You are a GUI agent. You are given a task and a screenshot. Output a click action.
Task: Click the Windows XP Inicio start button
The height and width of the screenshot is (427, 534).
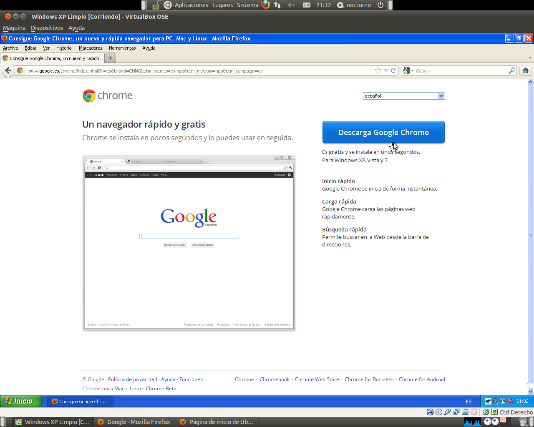point(21,401)
